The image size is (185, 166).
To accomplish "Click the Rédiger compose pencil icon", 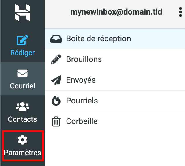I will (x=22, y=41).
